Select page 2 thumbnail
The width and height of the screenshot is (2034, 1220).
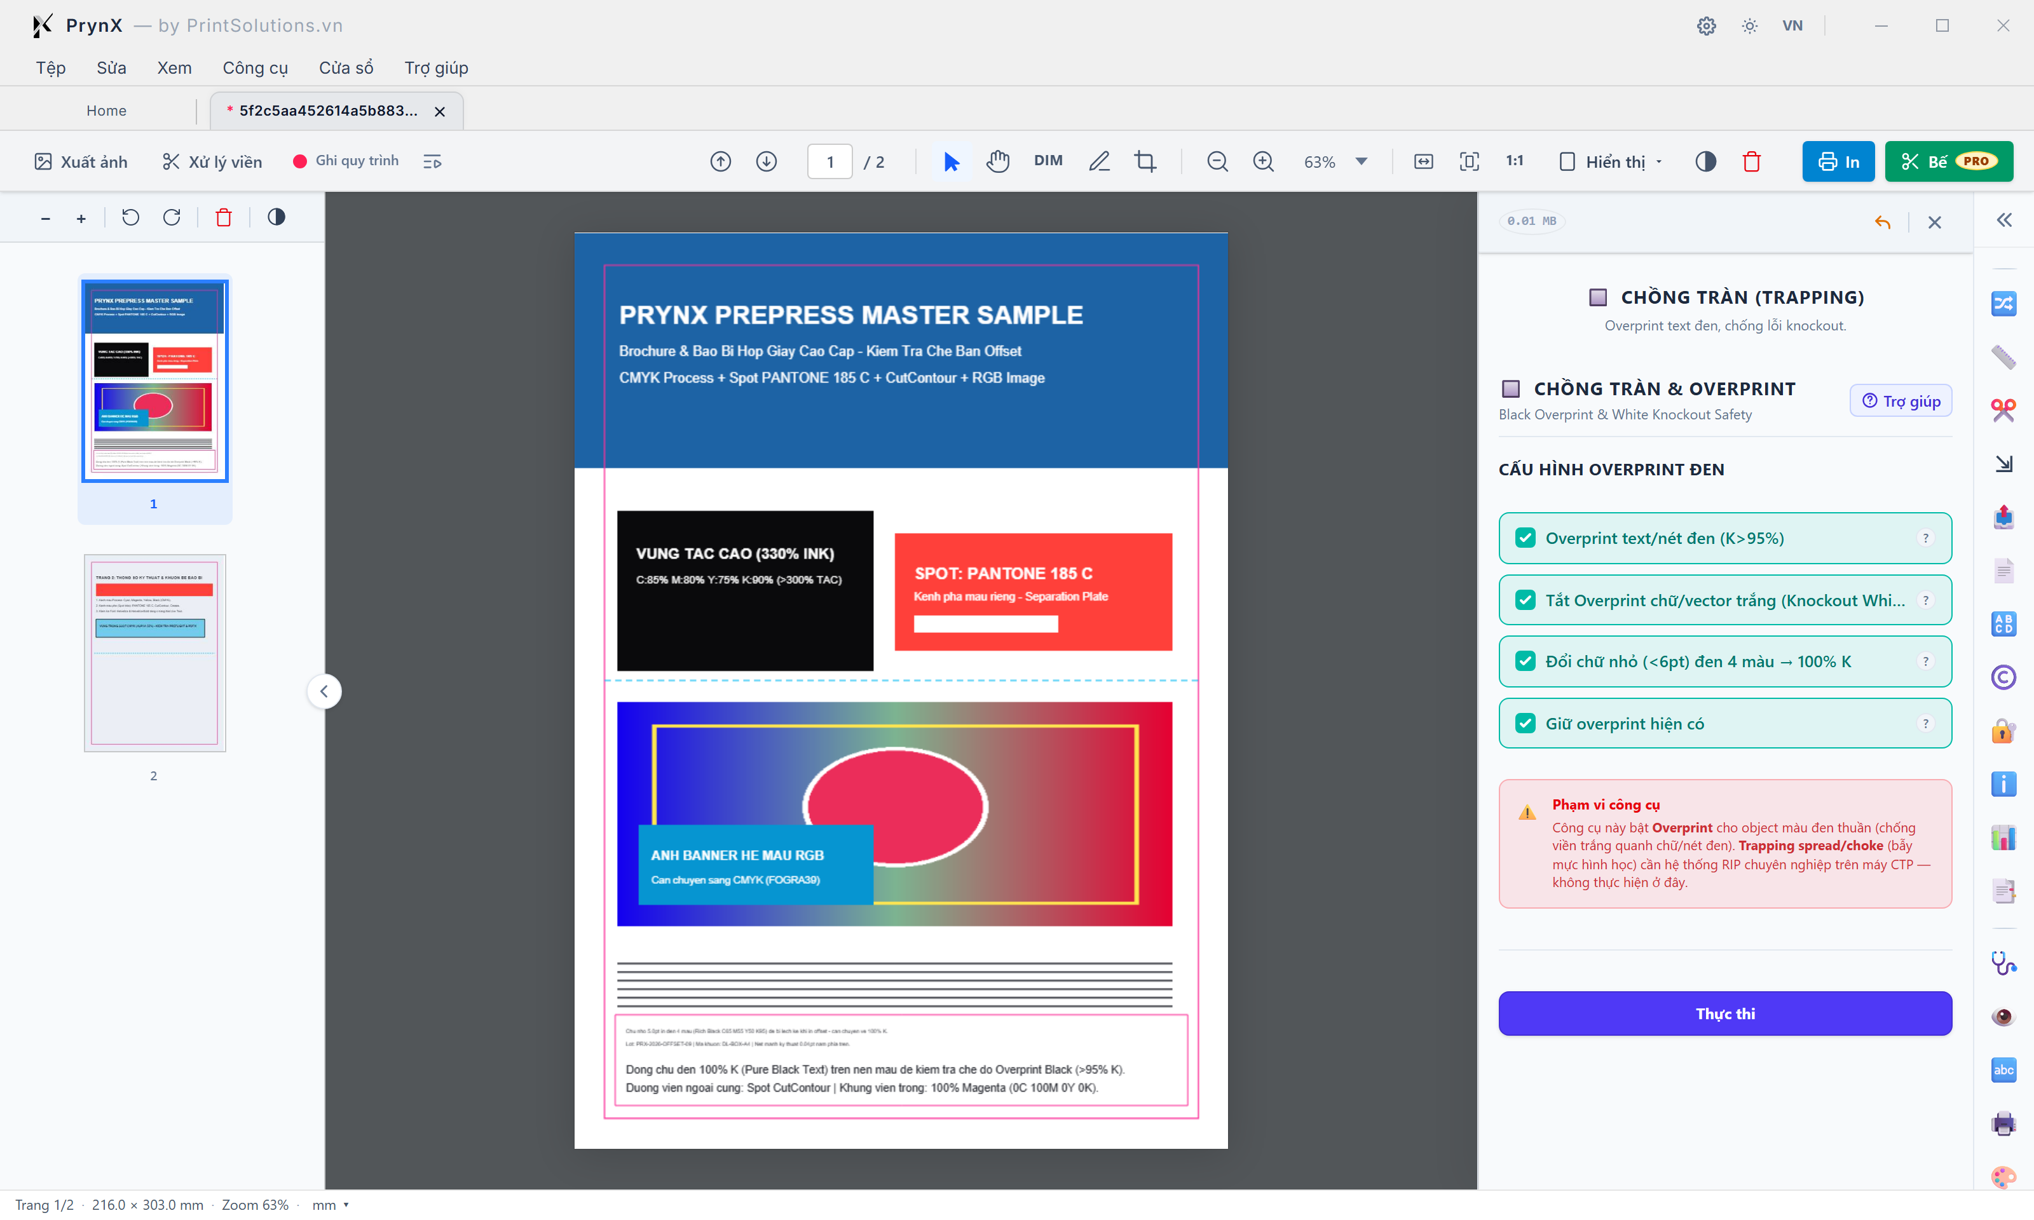[x=154, y=653]
